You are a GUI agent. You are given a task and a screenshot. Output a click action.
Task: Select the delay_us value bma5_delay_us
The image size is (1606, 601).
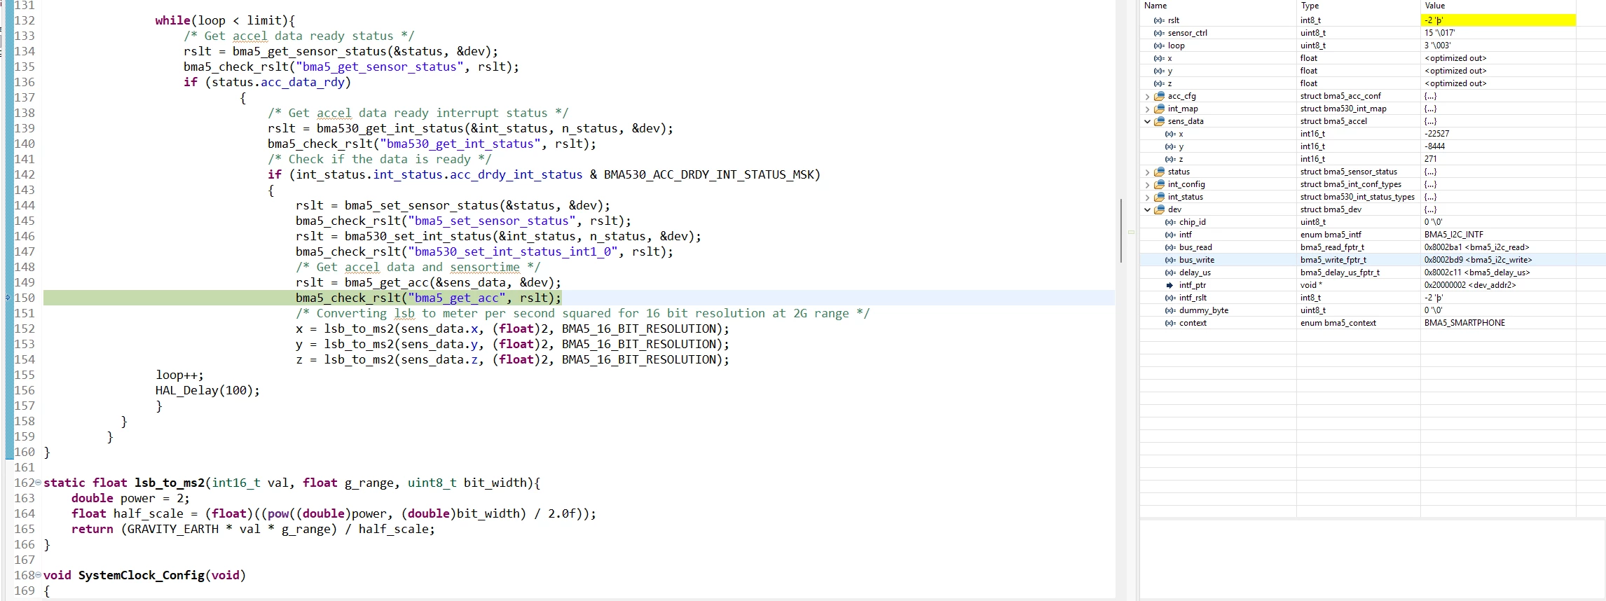(x=1477, y=272)
